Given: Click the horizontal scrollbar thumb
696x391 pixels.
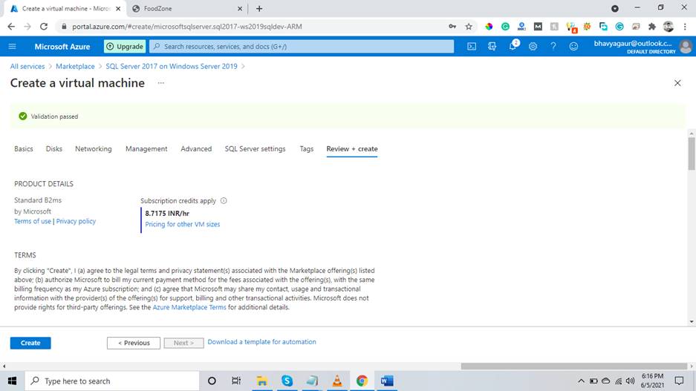Looking at the screenshot, I should (x=574, y=367).
